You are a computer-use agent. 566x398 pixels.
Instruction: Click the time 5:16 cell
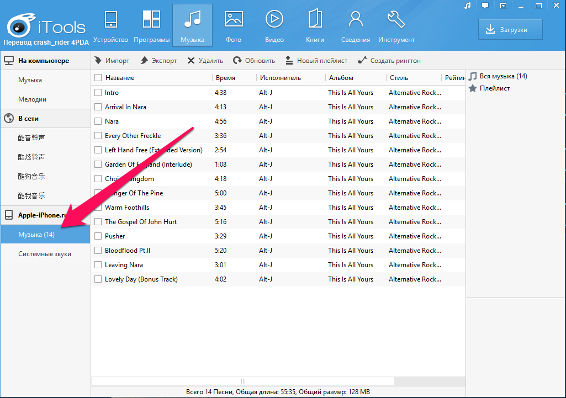point(220,222)
